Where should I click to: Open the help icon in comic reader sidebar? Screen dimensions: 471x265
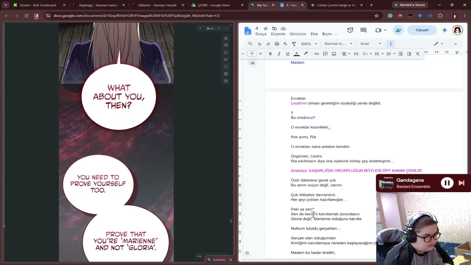[x=226, y=81]
